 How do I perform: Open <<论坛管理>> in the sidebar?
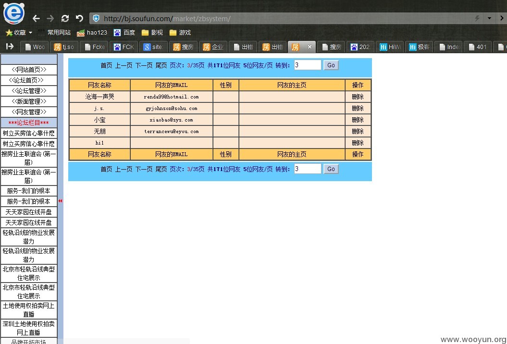click(29, 91)
